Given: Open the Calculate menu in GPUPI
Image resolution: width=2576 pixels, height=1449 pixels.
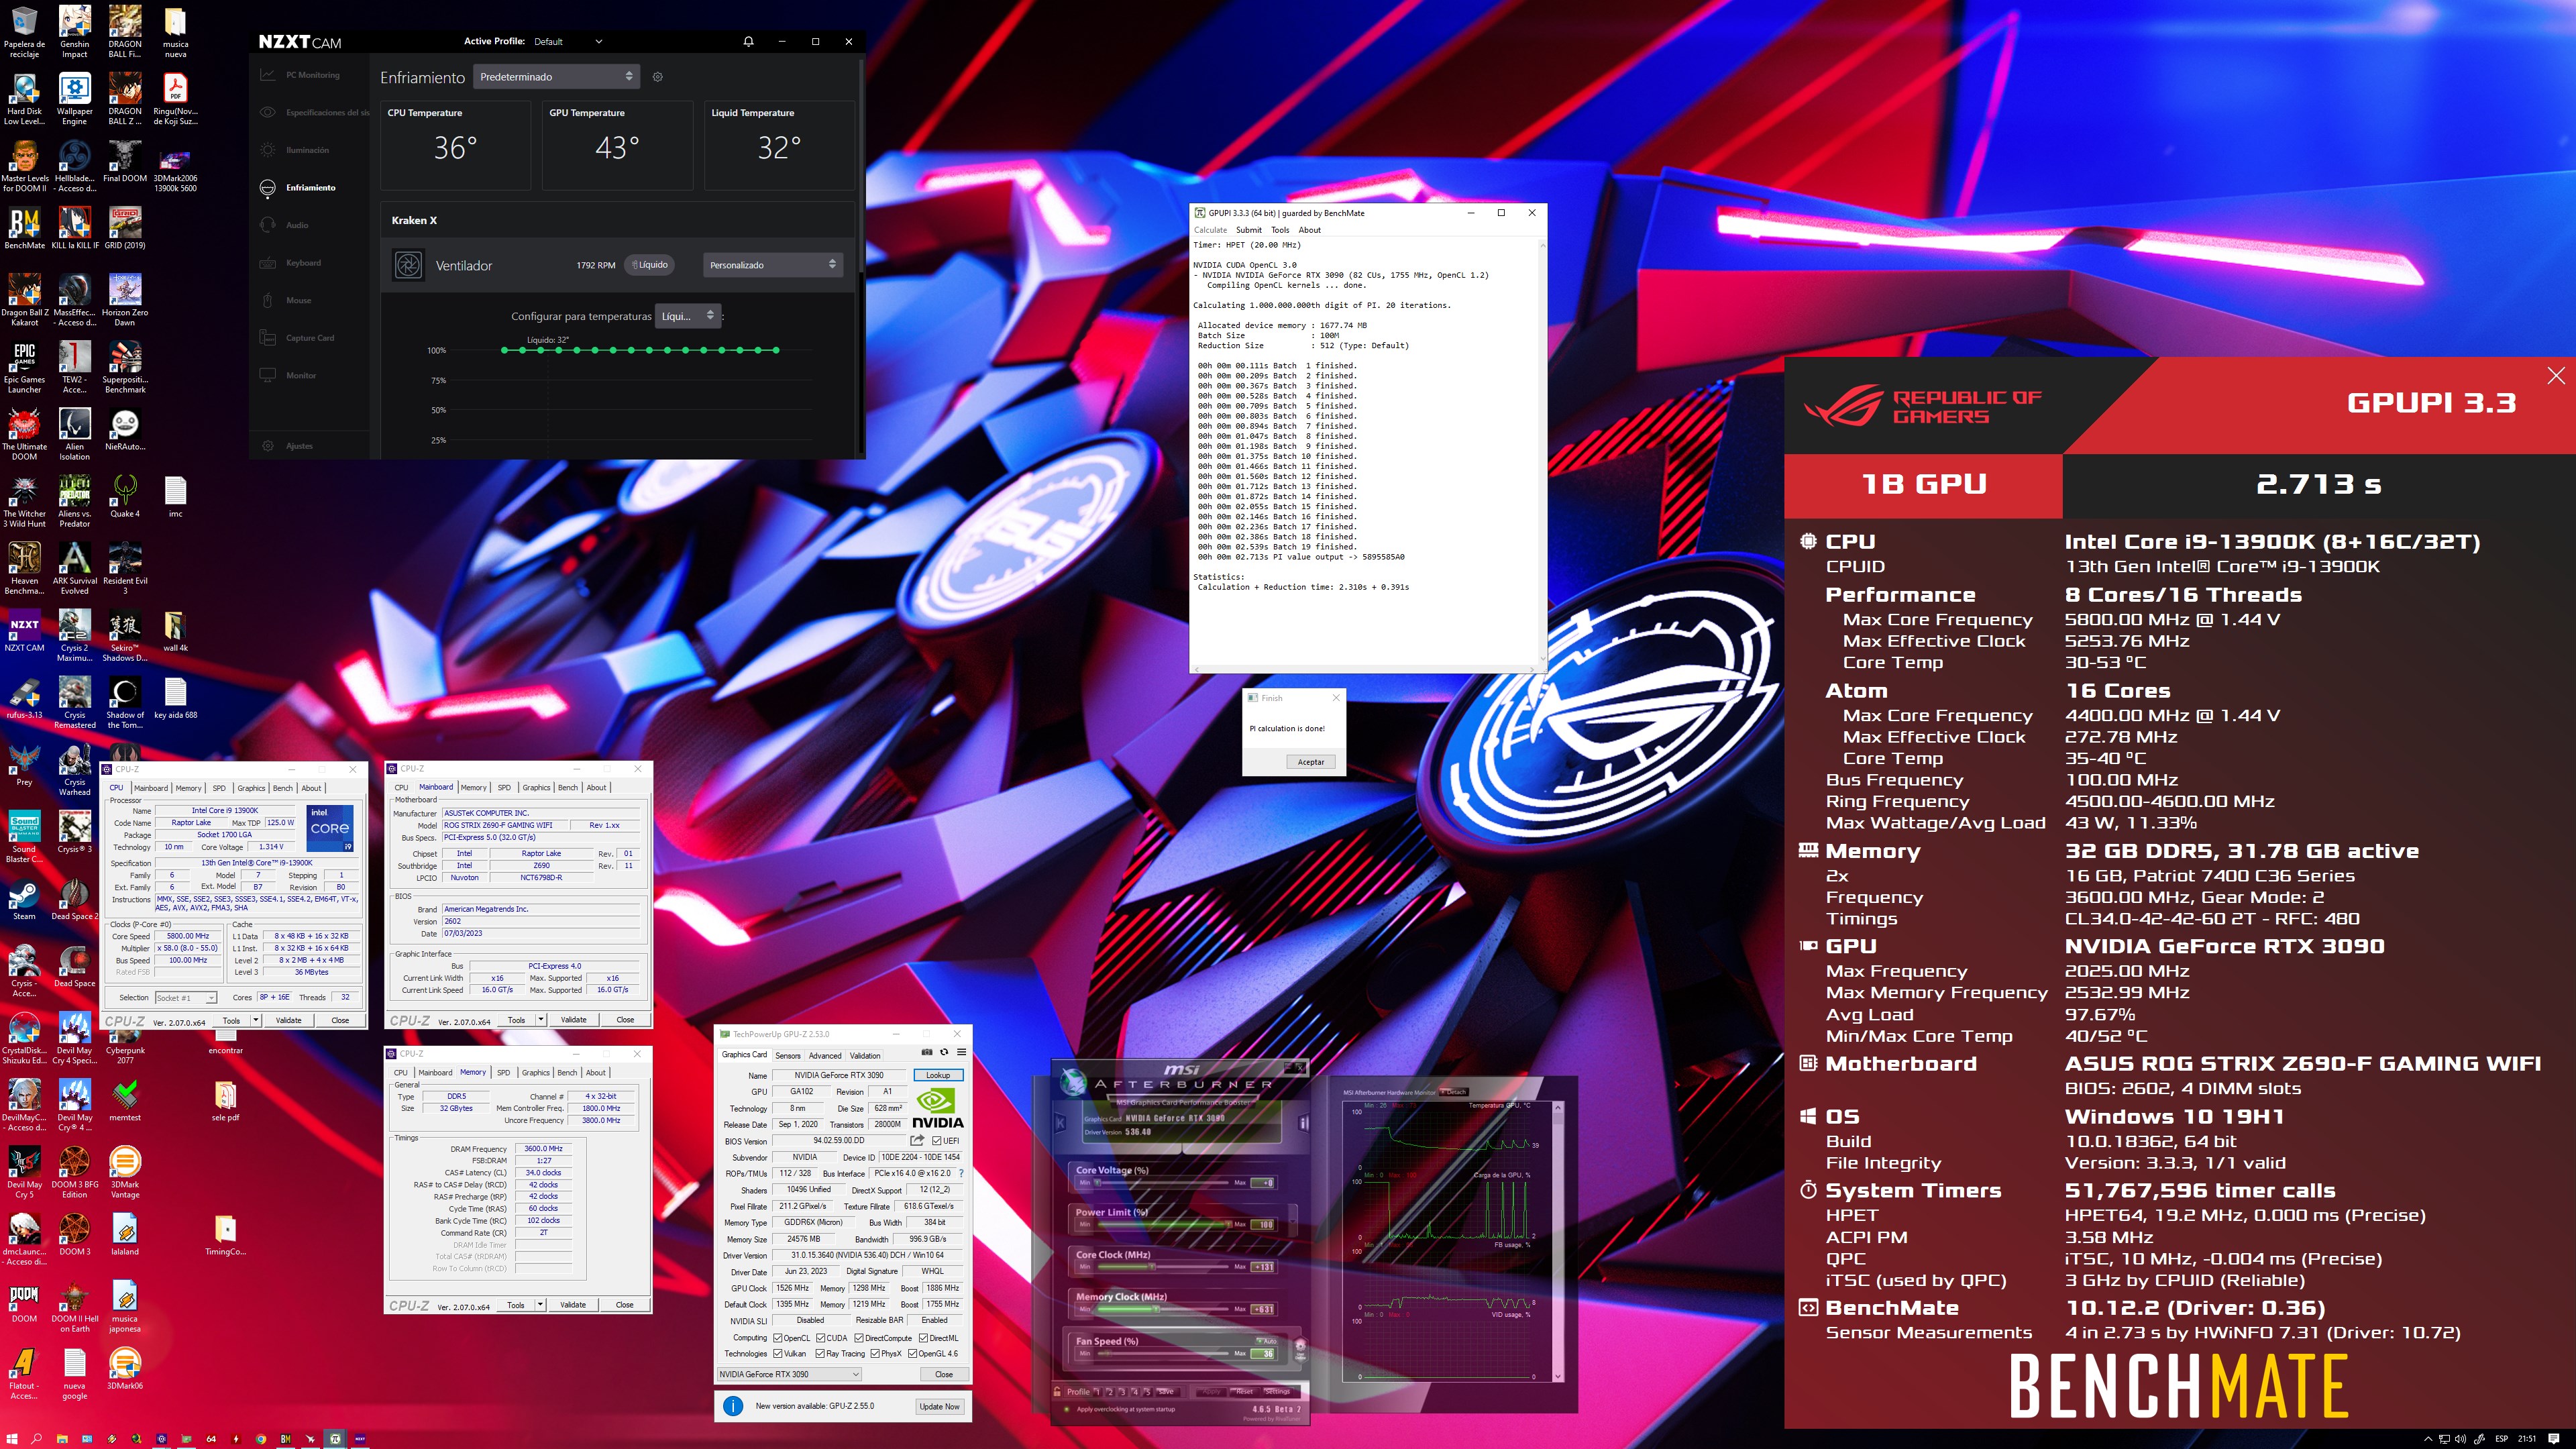Looking at the screenshot, I should point(1210,230).
